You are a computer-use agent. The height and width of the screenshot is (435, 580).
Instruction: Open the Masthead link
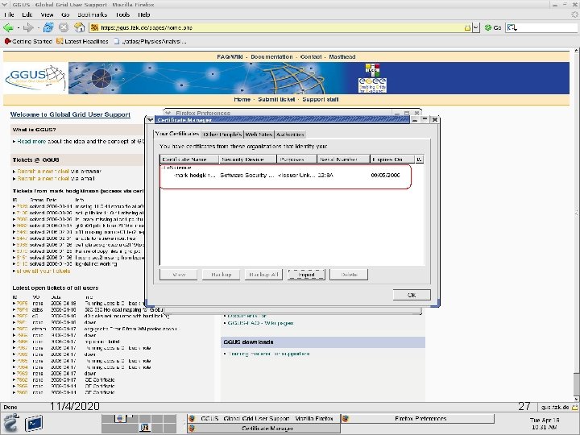tap(342, 56)
